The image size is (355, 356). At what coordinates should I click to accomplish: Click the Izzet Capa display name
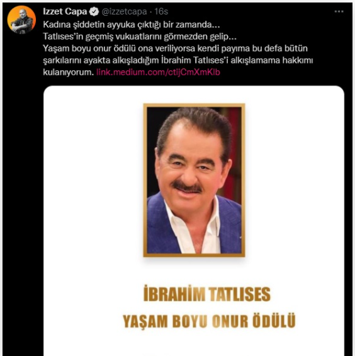65,11
